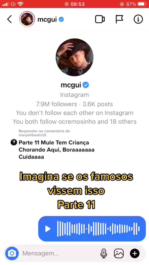The image size is (149, 265).
Task: Go back using the arrow icon
Action: coord(9,19)
